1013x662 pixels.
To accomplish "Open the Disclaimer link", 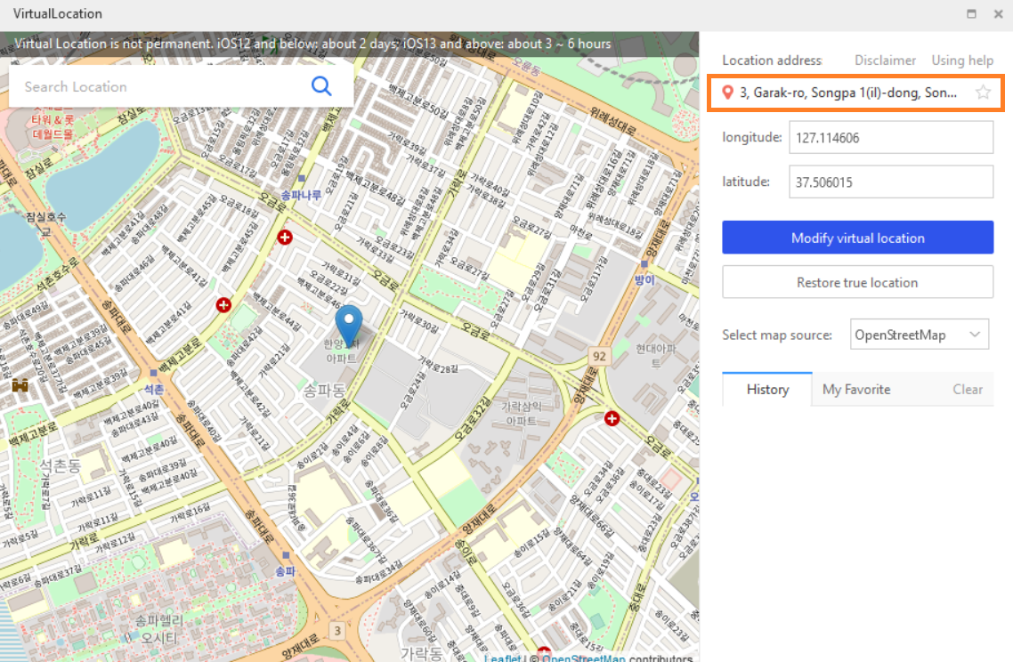I will [x=885, y=61].
